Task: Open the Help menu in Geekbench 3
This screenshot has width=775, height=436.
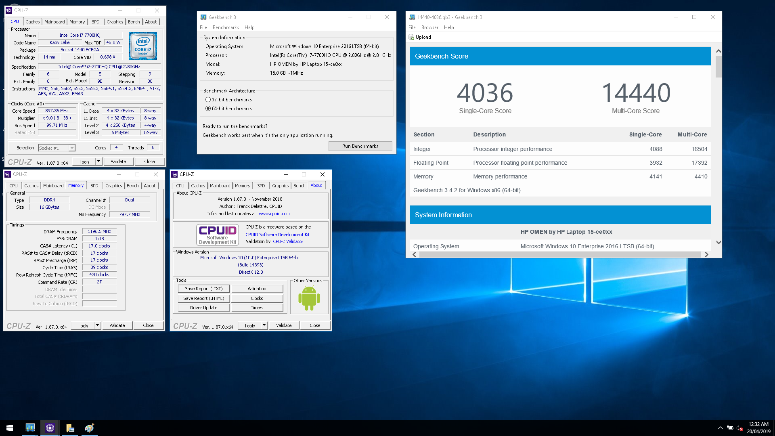Action: click(x=249, y=27)
